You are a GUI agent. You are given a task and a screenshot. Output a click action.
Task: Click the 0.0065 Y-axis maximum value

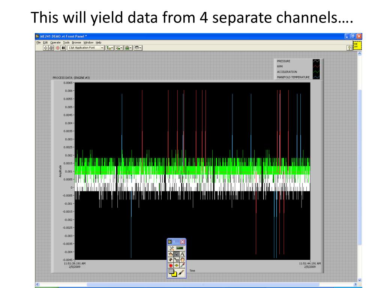coord(68,83)
